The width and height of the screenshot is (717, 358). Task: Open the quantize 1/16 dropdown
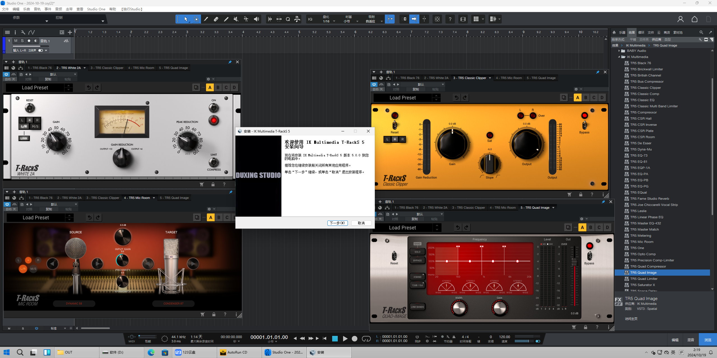(334, 21)
